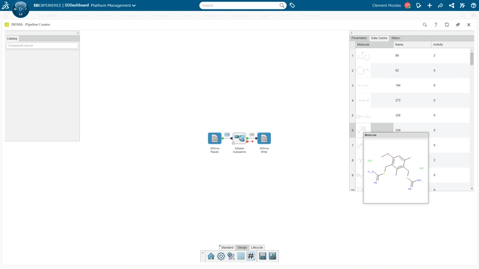
Task: Pin the Pipeline Creator widget
Action: pyautogui.click(x=458, y=25)
